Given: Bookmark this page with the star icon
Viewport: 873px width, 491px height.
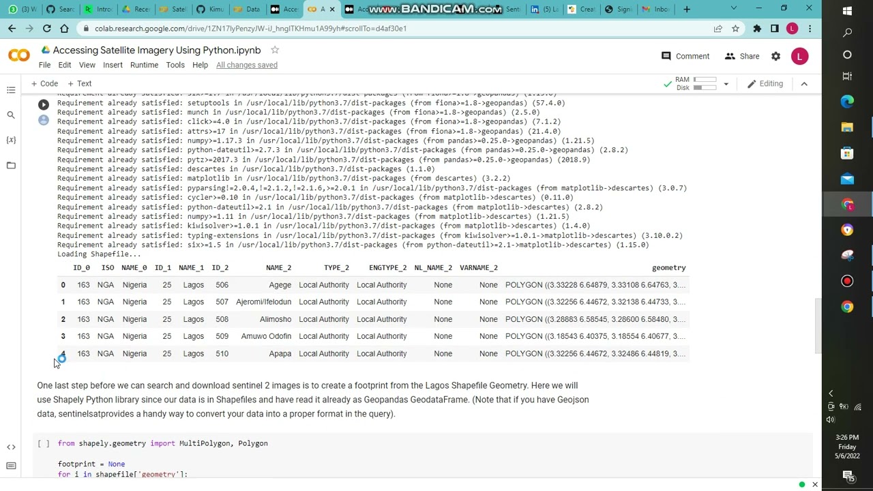Looking at the screenshot, I should [x=735, y=29].
